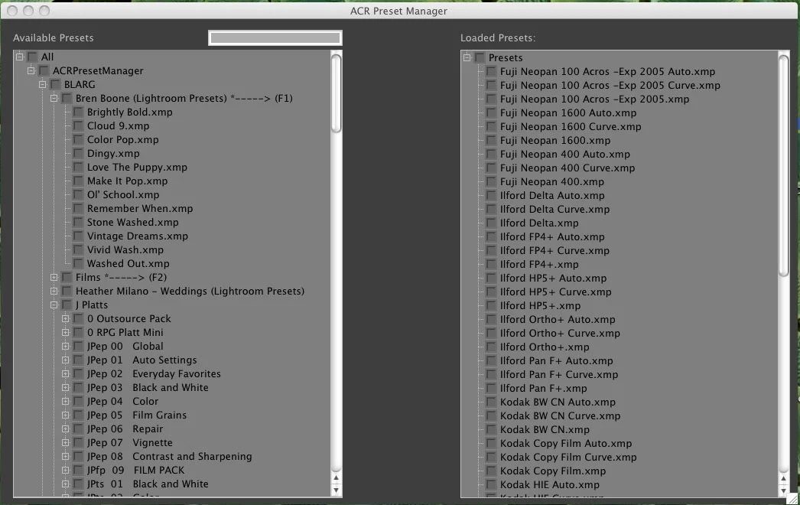Select JPep 01 Auto Settings folder row
Viewport: 800px width, 505px height.
pos(141,360)
